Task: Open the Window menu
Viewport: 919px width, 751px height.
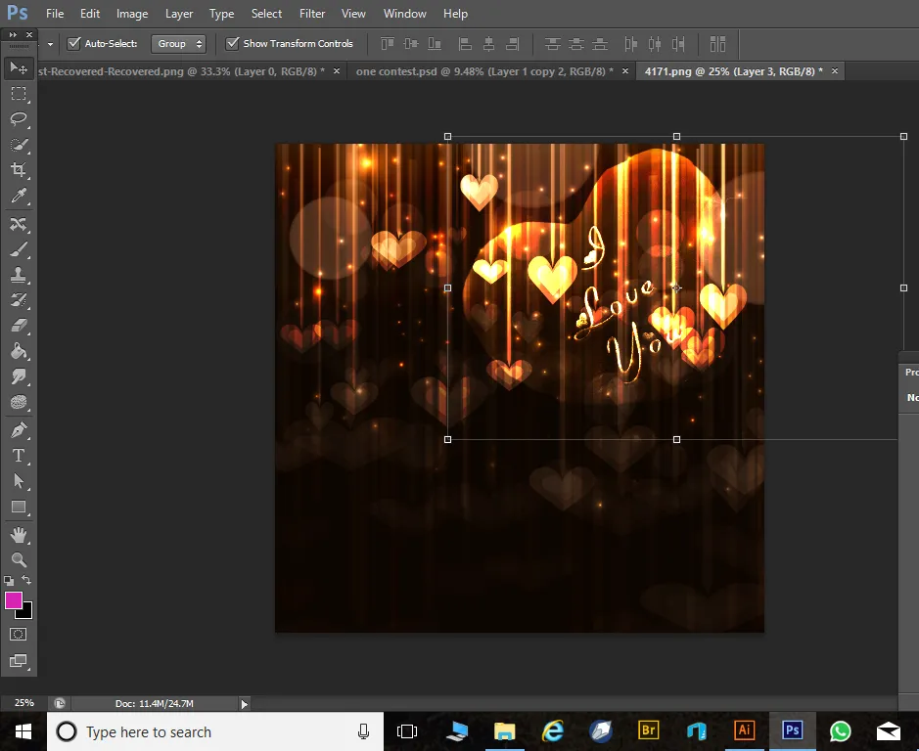Action: coord(404,14)
